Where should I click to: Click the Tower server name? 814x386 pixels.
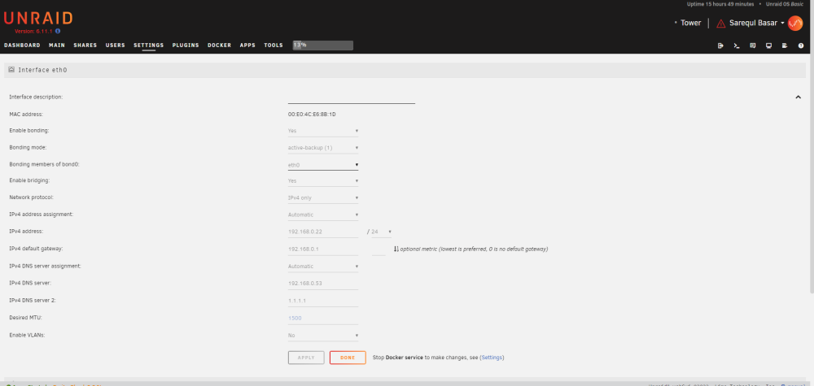(690, 24)
